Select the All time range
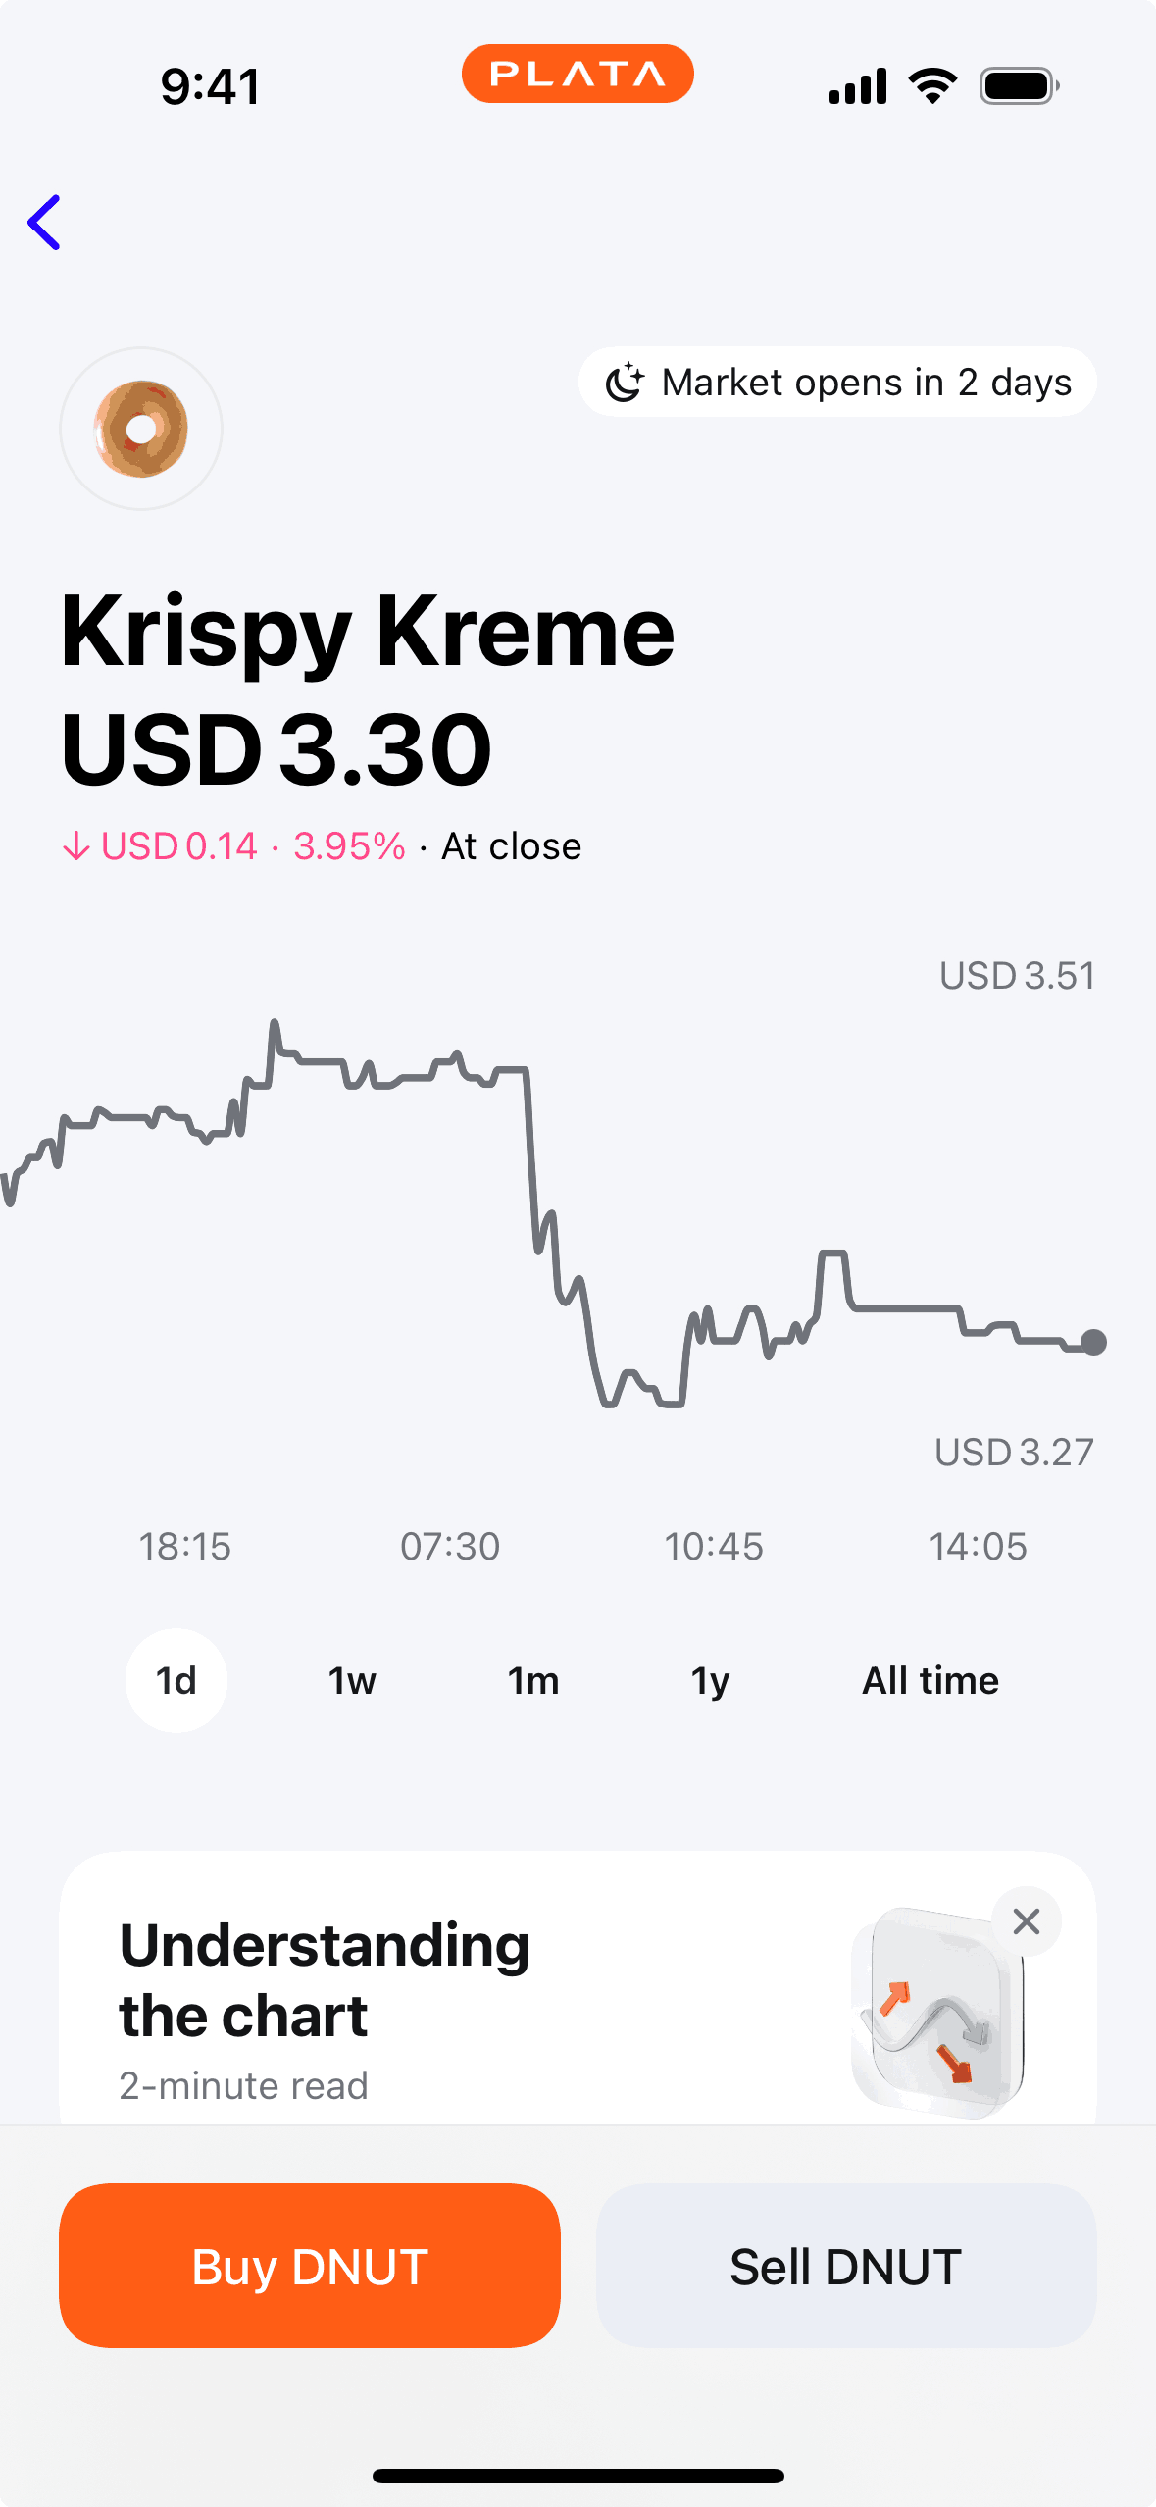The height and width of the screenshot is (2507, 1156). [930, 1681]
